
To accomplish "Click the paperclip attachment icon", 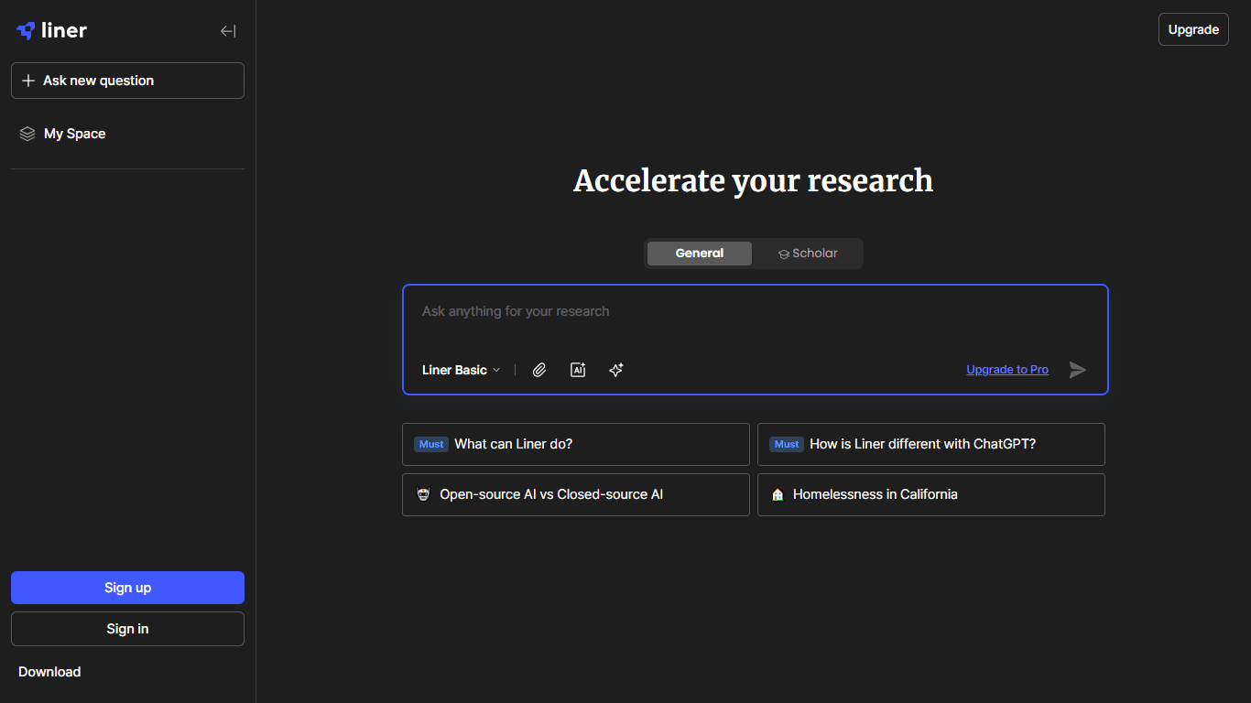I will [539, 370].
